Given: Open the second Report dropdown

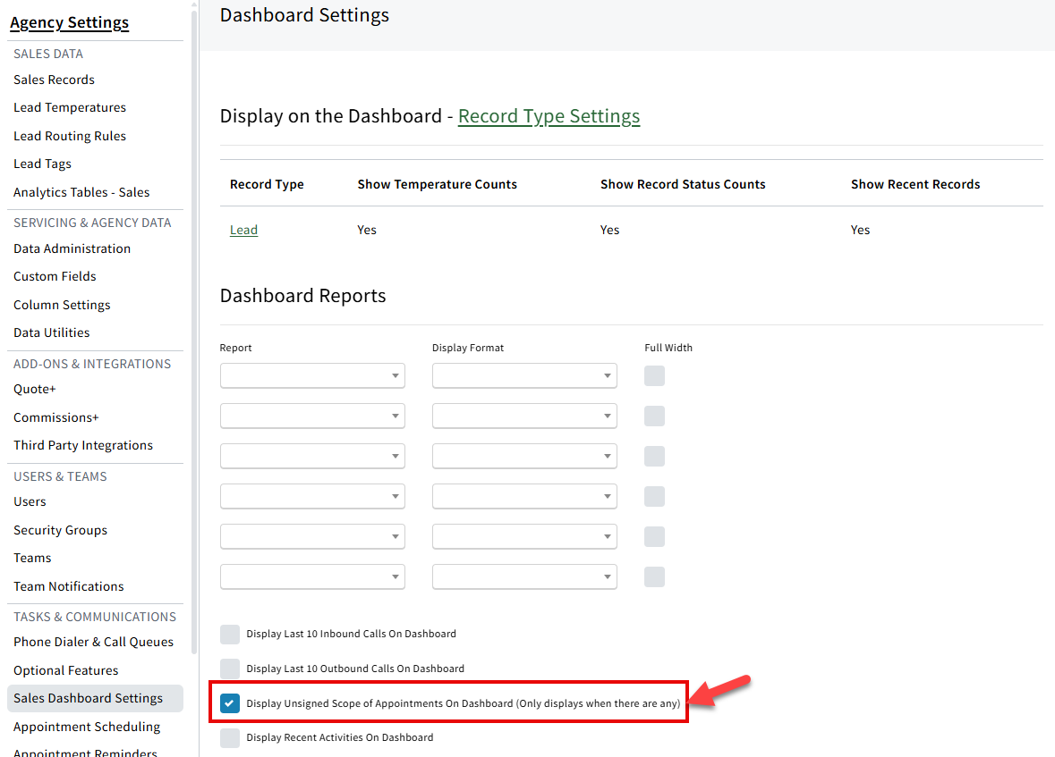Looking at the screenshot, I should pos(311,416).
